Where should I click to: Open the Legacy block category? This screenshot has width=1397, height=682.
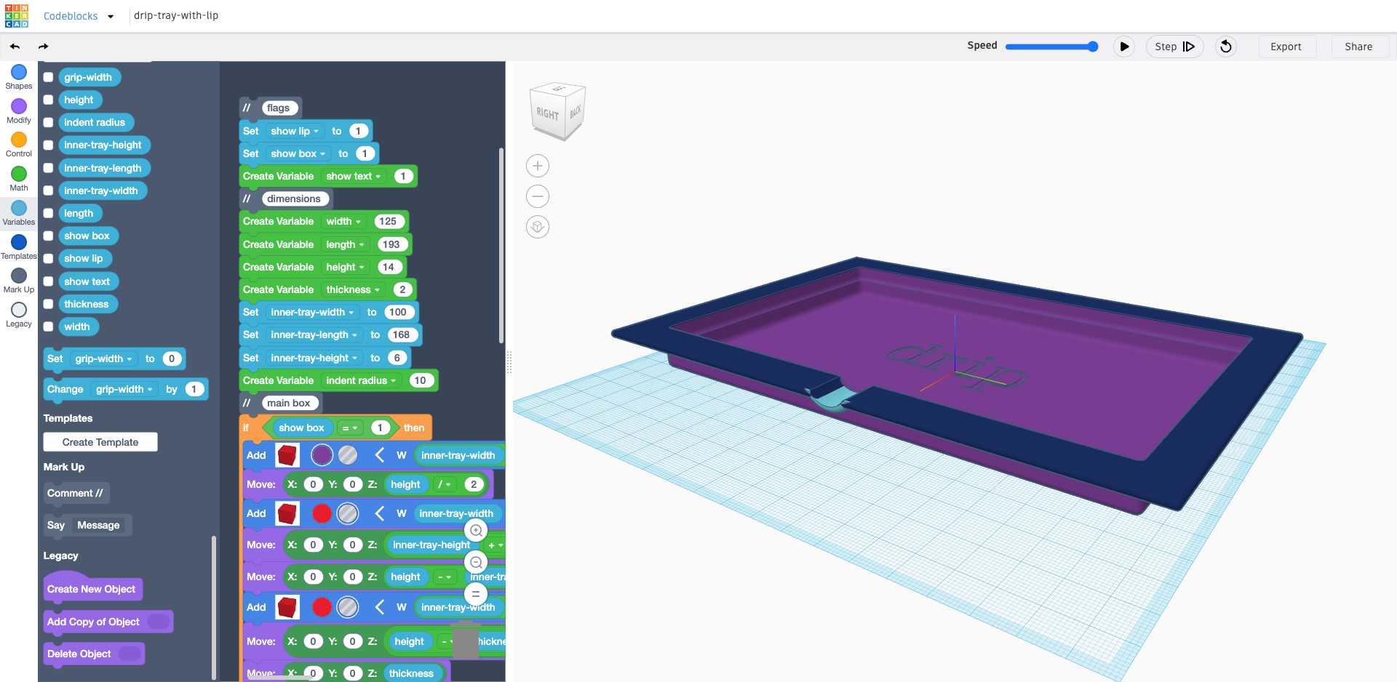tap(19, 314)
